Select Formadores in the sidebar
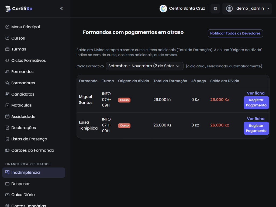276x207 pixels. point(33,83)
